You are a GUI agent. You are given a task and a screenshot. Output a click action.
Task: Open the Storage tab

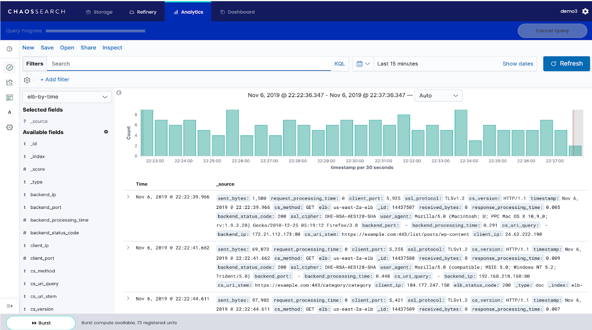pyautogui.click(x=99, y=12)
